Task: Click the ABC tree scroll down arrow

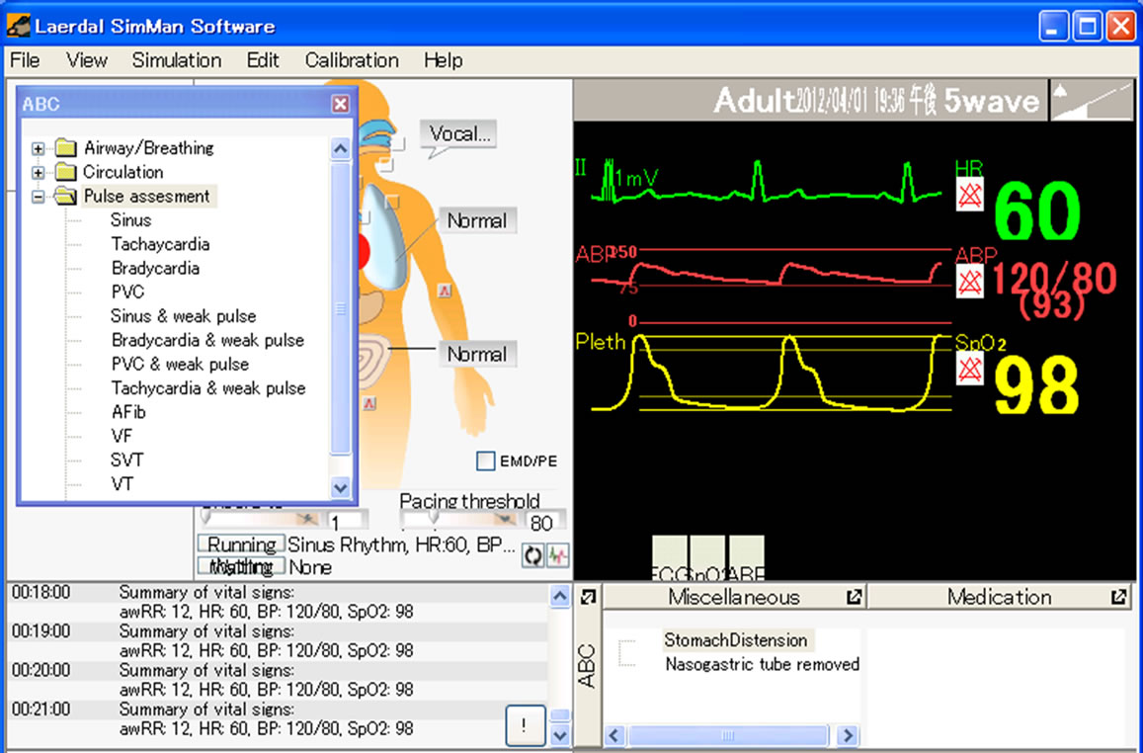Action: pos(341,487)
